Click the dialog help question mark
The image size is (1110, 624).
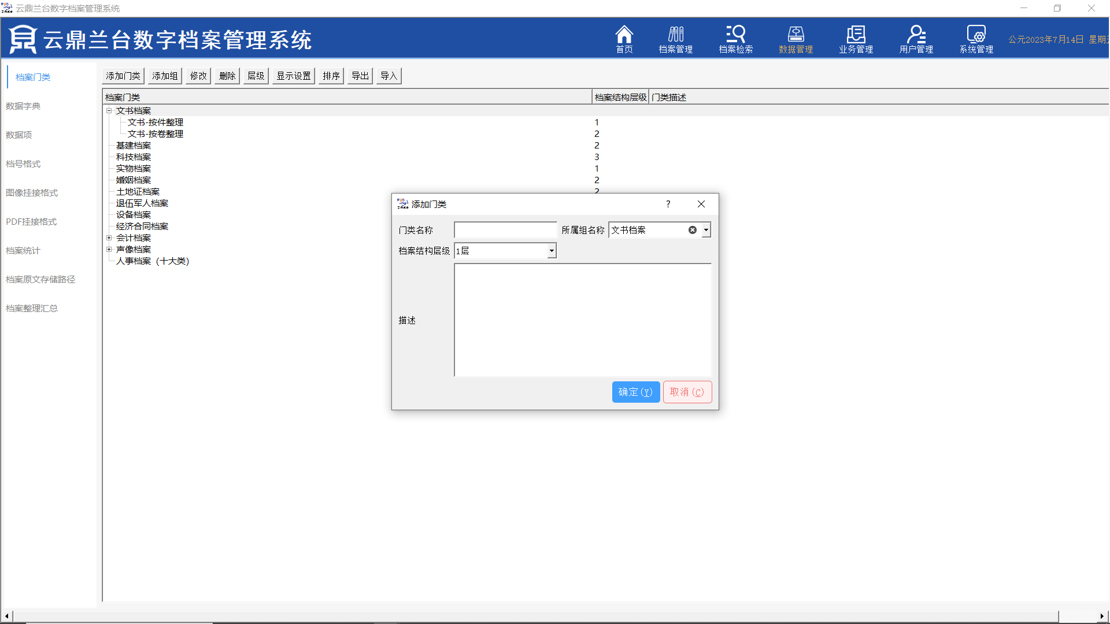click(668, 204)
